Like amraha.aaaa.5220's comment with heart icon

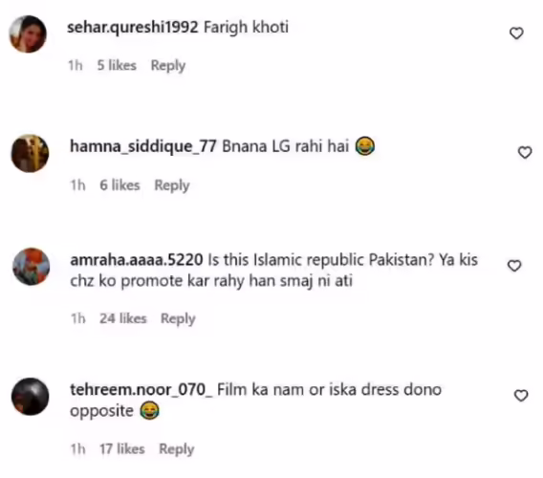coord(514,266)
